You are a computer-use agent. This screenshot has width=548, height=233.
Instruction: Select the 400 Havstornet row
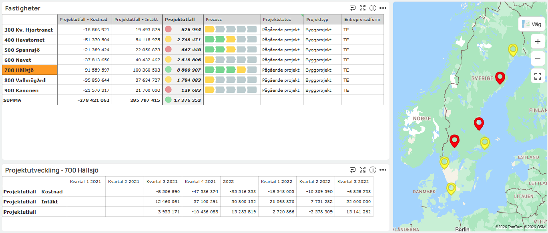coord(30,40)
